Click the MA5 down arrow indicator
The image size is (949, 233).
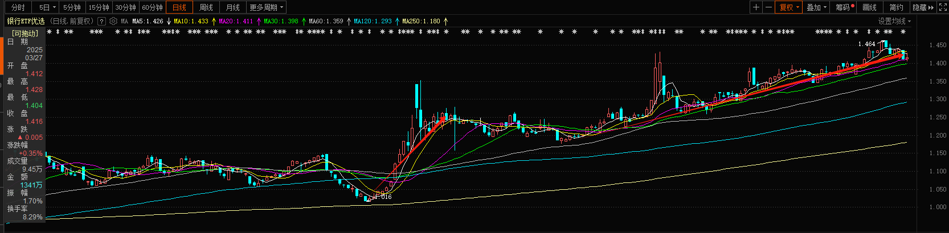[169, 21]
